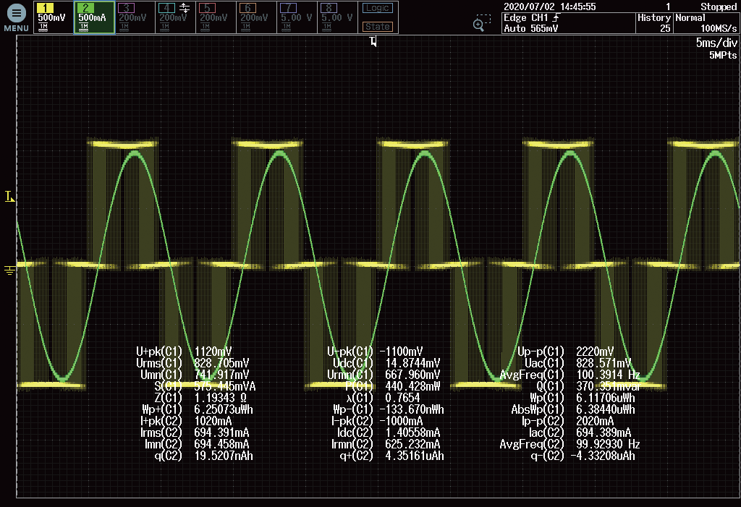Click the I-pk(C2) -1000mA measurement
The width and height of the screenshot is (741, 507).
coord(377,421)
